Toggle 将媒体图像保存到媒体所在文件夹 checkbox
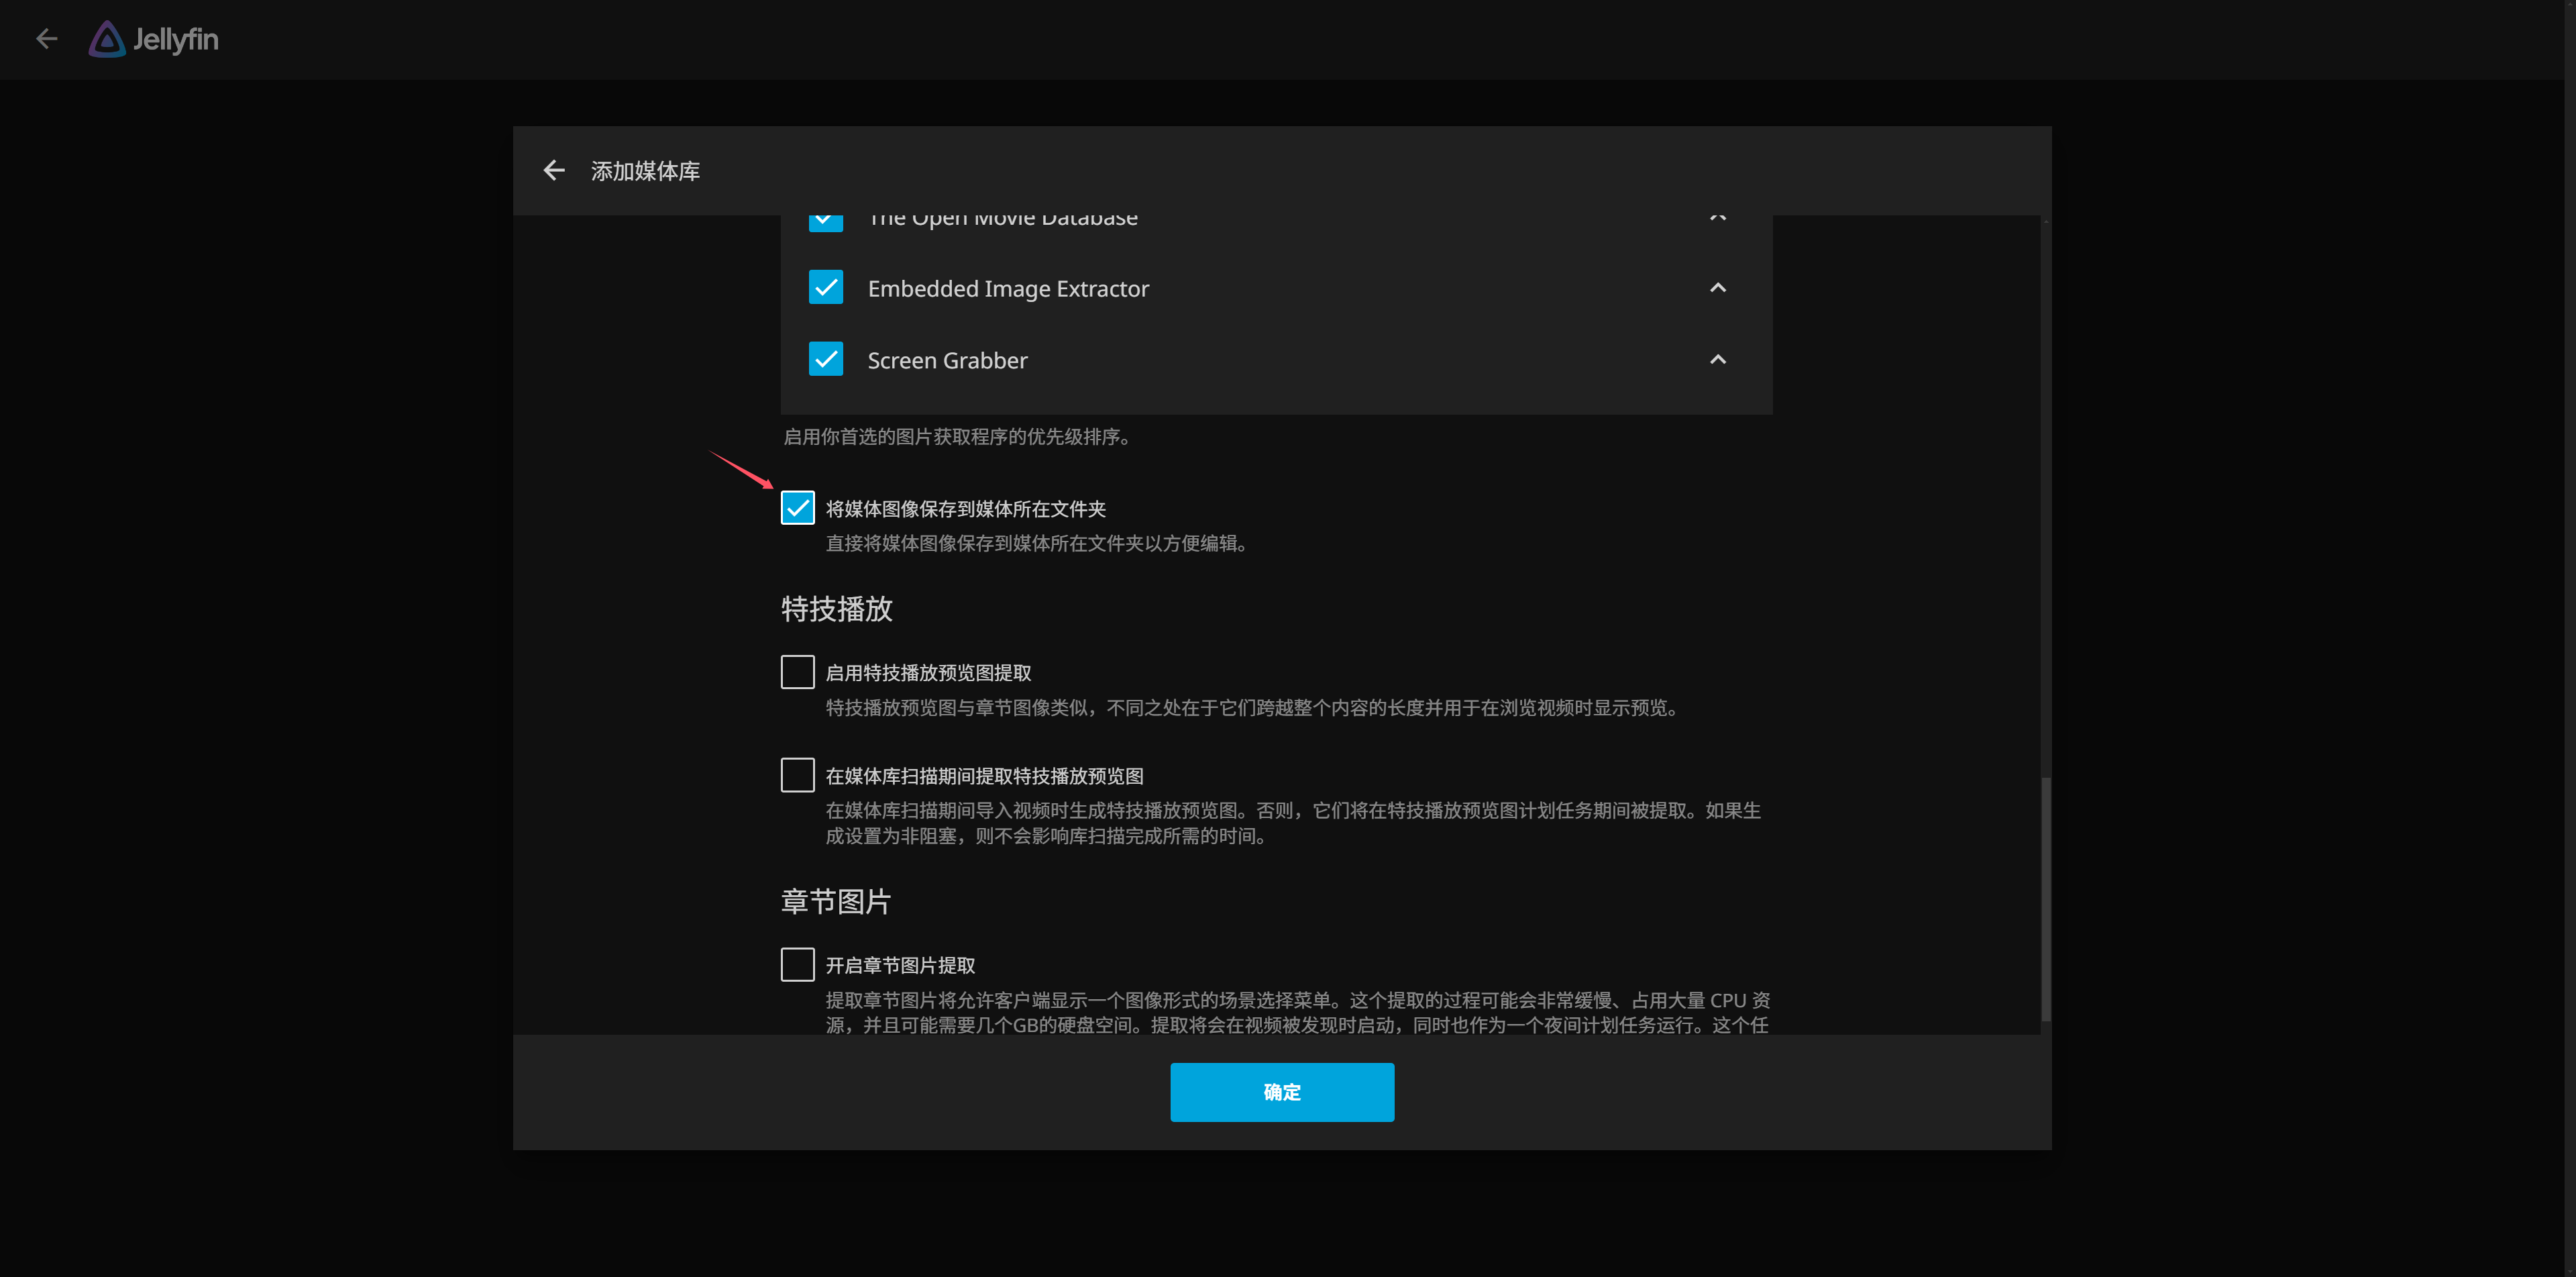 tap(798, 508)
